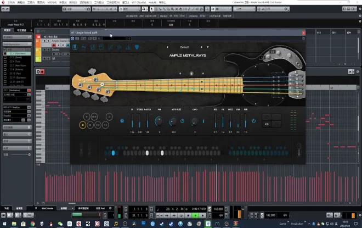Open Google Chrome from the taskbar
Image resolution: width=362 pixels, height=228 pixels.
click(32, 224)
